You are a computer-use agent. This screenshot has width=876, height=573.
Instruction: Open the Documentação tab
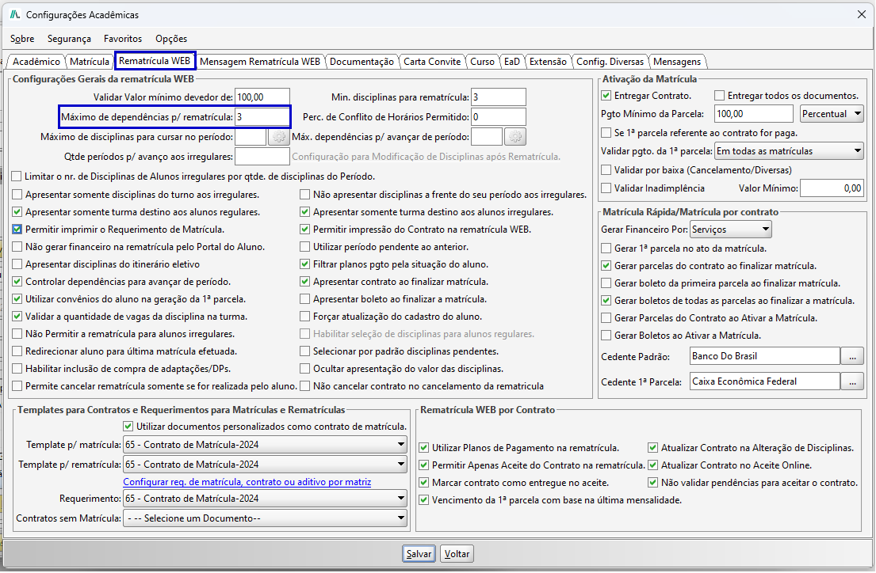361,62
